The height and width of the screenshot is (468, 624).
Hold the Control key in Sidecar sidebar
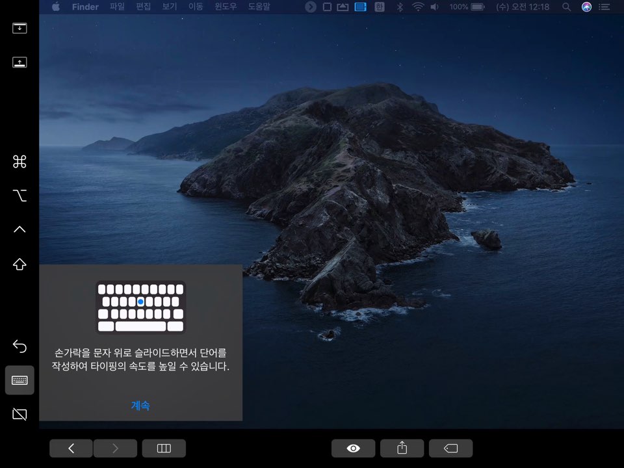tap(19, 229)
